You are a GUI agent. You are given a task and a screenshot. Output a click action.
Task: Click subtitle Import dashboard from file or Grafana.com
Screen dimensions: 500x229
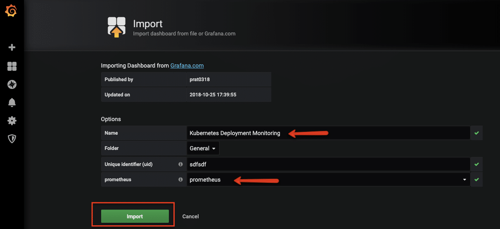(x=184, y=33)
